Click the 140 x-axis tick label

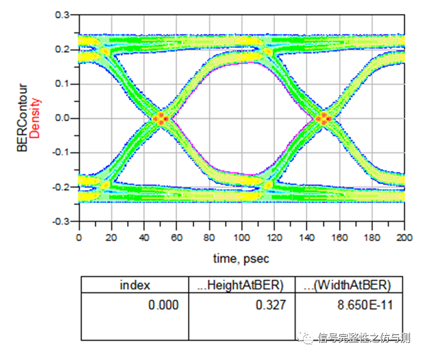[307, 238]
